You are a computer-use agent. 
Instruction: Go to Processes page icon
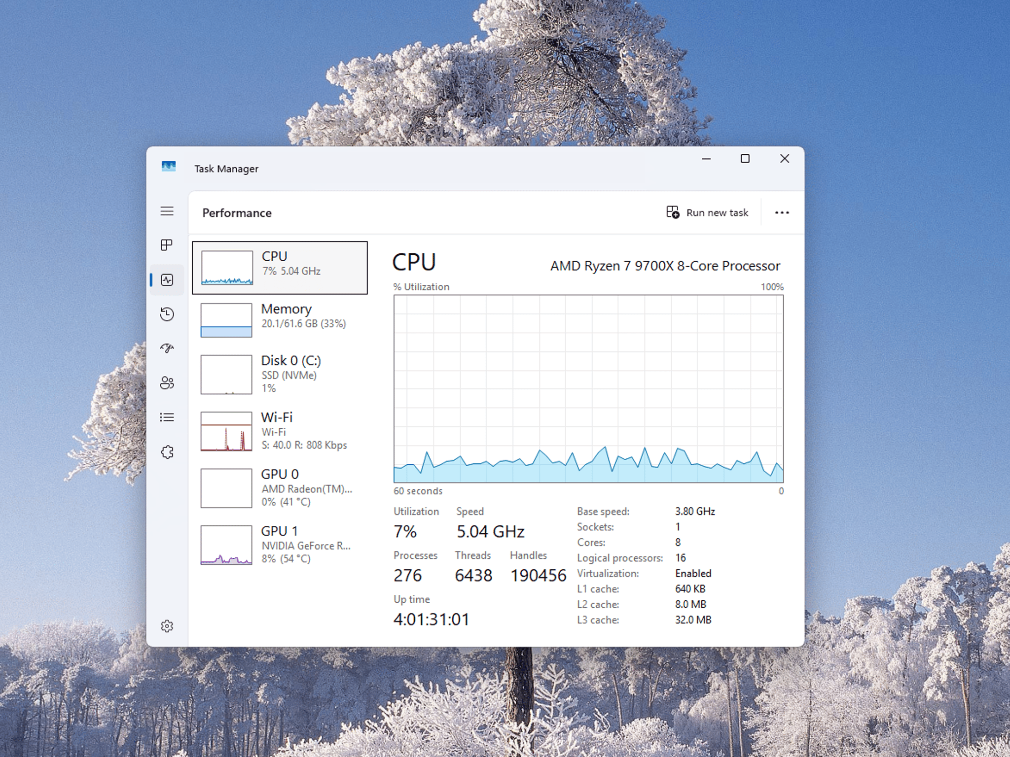click(167, 245)
